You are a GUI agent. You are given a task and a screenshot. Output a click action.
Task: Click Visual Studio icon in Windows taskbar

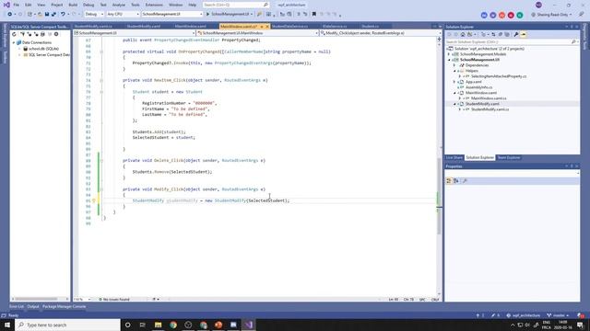click(x=248, y=325)
